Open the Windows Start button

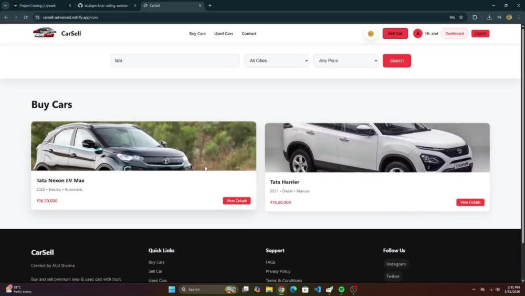pyautogui.click(x=172, y=289)
